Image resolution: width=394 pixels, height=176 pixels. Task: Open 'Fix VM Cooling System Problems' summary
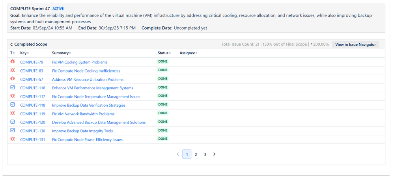coord(80,62)
